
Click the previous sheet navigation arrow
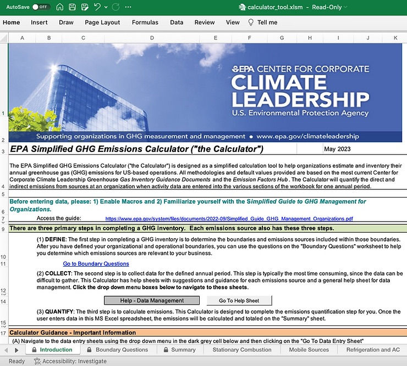[6, 350]
